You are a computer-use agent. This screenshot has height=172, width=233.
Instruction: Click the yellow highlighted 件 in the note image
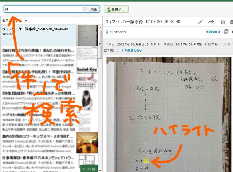coord(146,161)
